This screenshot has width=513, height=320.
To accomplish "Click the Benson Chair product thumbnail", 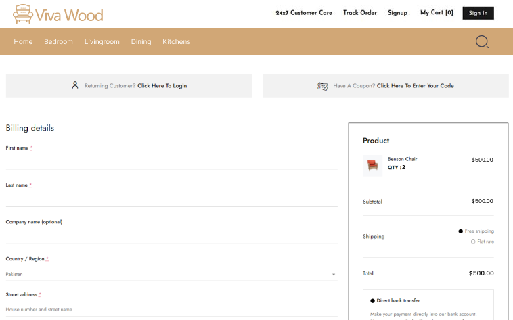I will (372, 166).
